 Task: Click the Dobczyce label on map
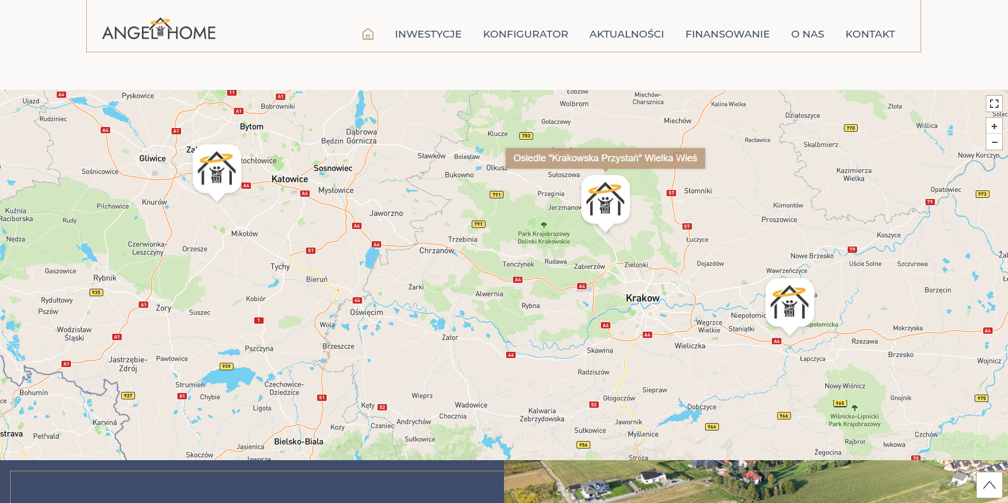pyautogui.click(x=702, y=407)
